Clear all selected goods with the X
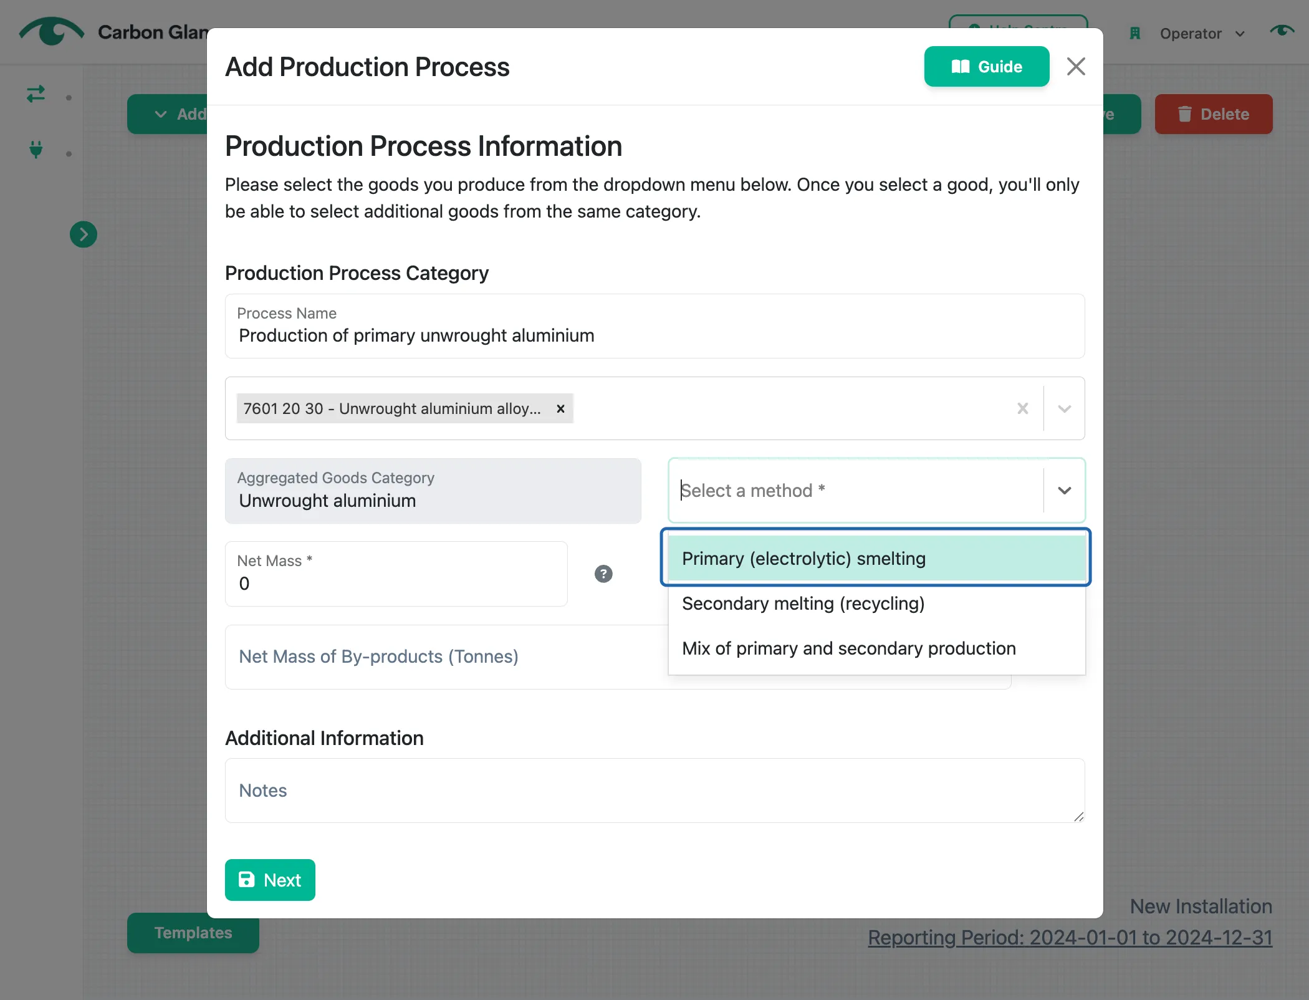1309x1000 pixels. click(x=1023, y=408)
